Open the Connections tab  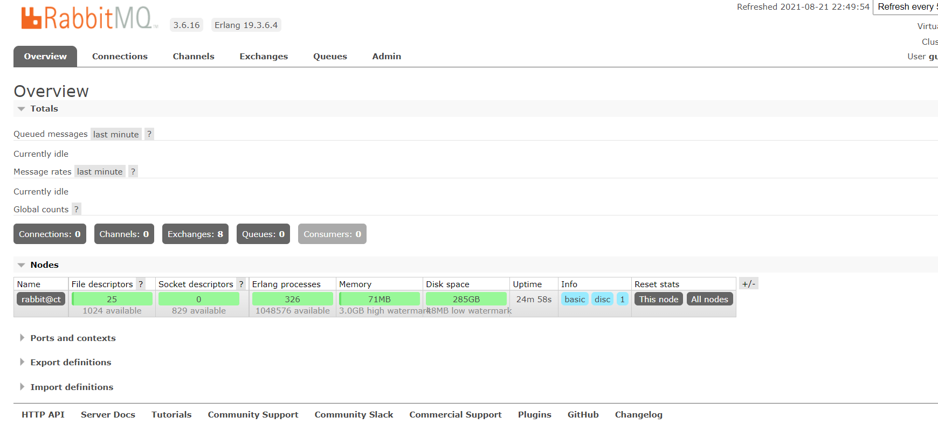(x=120, y=56)
